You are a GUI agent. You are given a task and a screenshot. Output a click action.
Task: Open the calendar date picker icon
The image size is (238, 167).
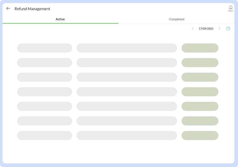coord(228,29)
